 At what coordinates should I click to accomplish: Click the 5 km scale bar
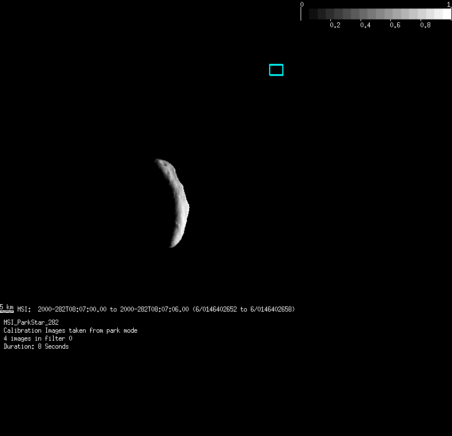pos(7,308)
